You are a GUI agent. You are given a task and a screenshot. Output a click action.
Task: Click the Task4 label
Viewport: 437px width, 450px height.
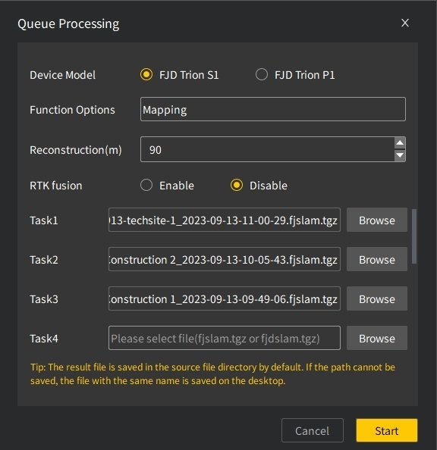[x=44, y=339]
